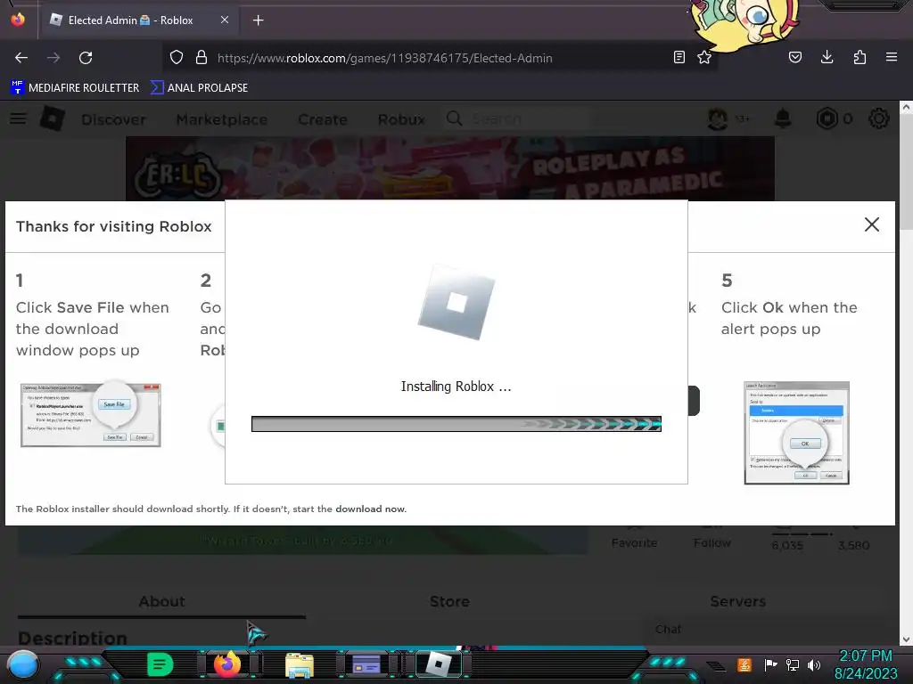View site security via the padlock icon
913x684 pixels.
(x=202, y=58)
